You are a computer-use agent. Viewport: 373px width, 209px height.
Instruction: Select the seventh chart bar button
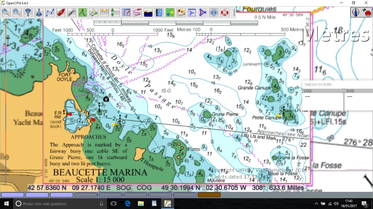pos(160,195)
